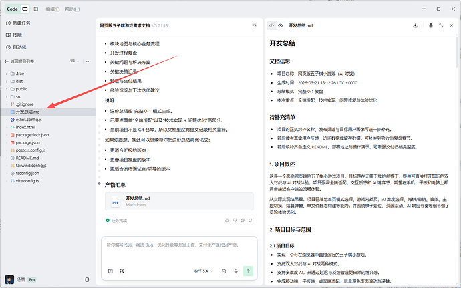Open the 编辑(E) menu
461x288 pixels.
53,9
